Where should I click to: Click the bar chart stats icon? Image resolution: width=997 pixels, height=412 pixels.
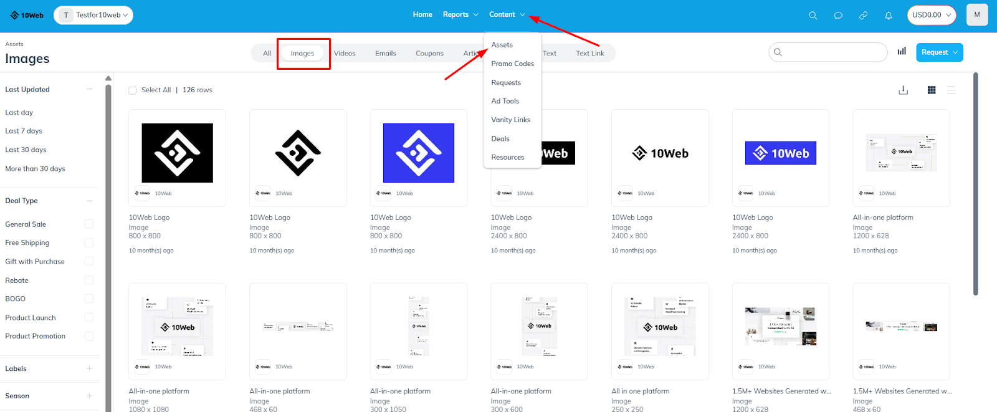pyautogui.click(x=902, y=52)
